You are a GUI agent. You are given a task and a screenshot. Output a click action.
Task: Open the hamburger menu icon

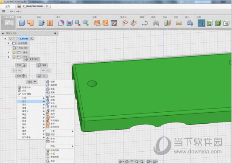coord(4,11)
